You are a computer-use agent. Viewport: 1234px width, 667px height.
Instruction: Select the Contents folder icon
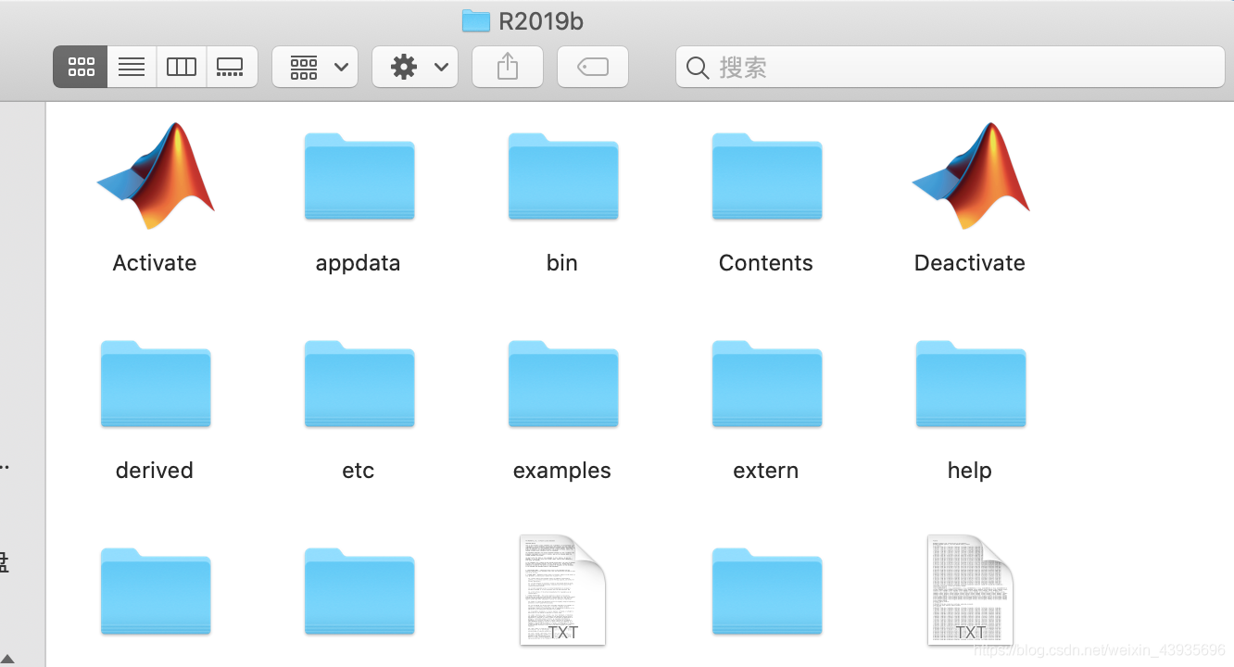tap(767, 177)
